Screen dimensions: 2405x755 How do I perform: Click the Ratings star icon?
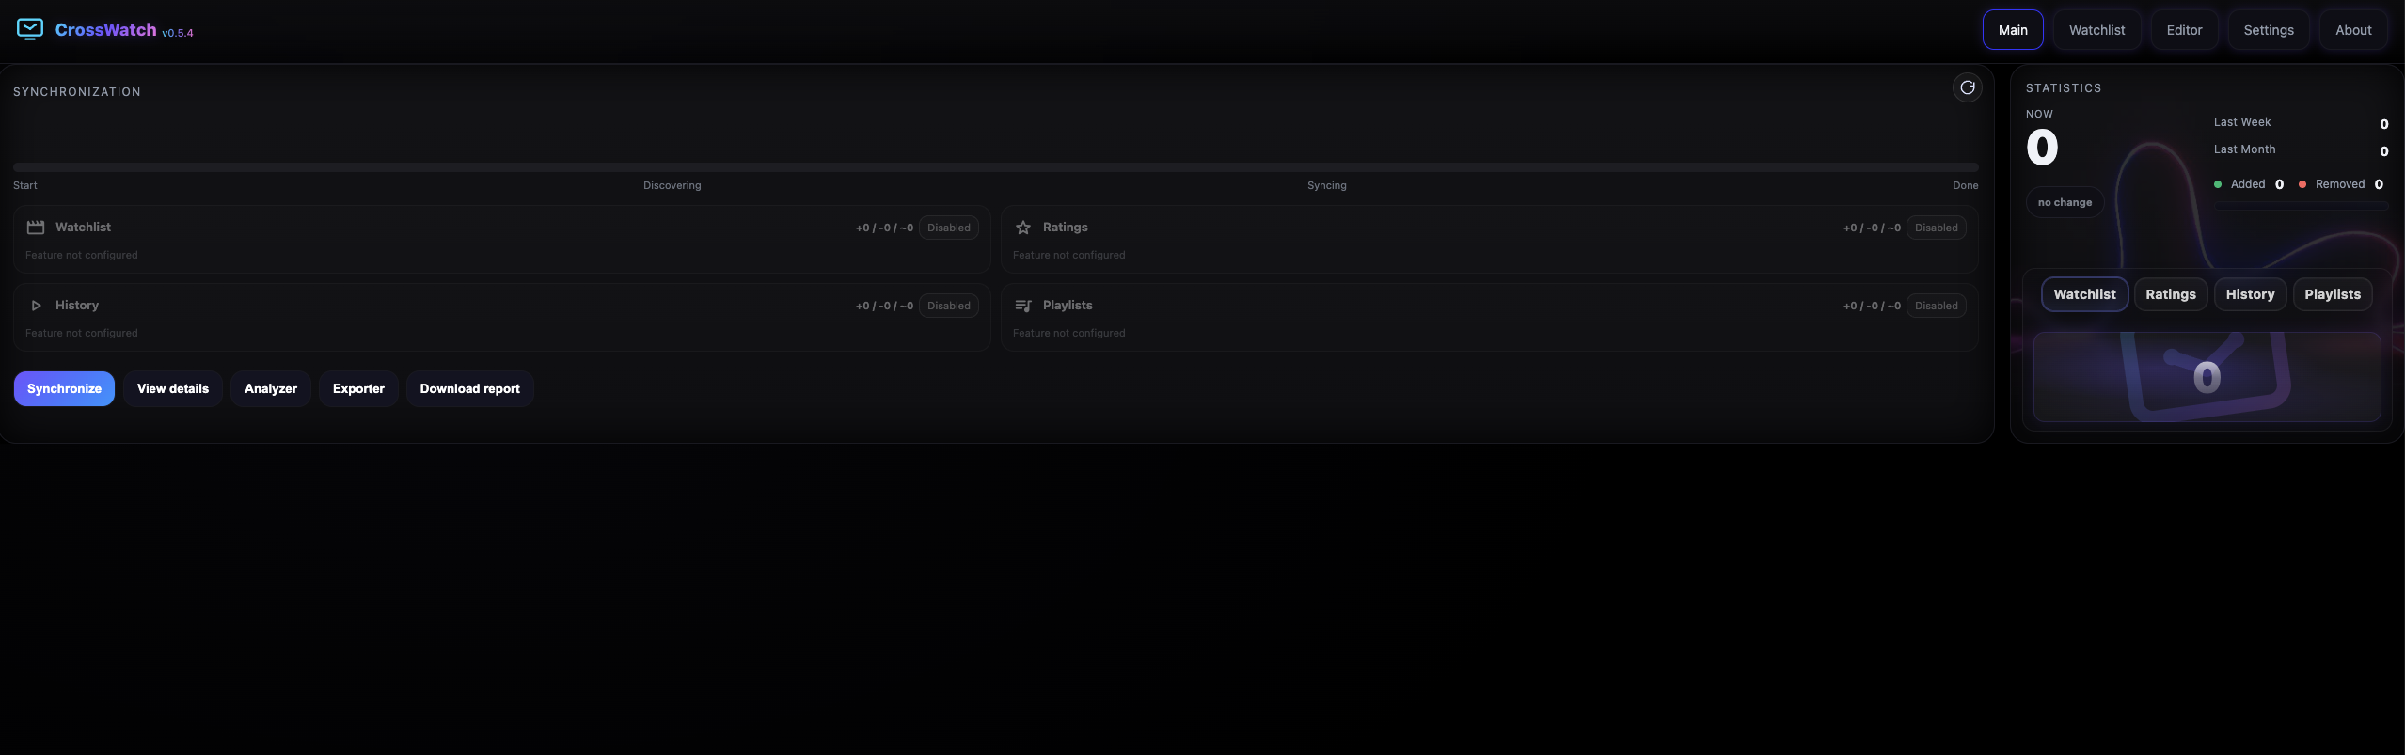[x=1023, y=228]
